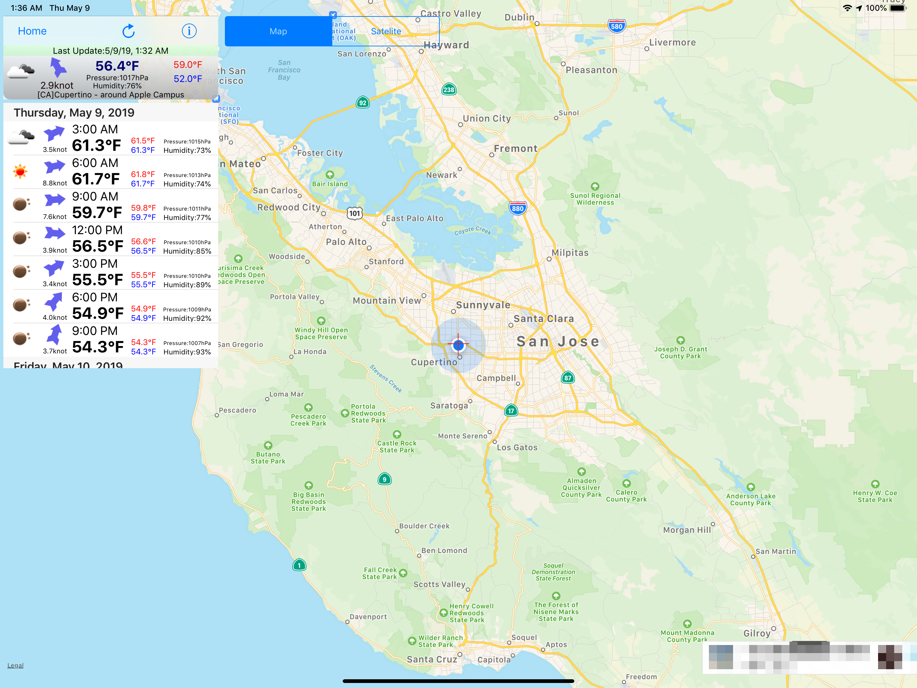Image resolution: width=917 pixels, height=688 pixels.
Task: Click Highway 101 shield on map
Action: (x=354, y=213)
